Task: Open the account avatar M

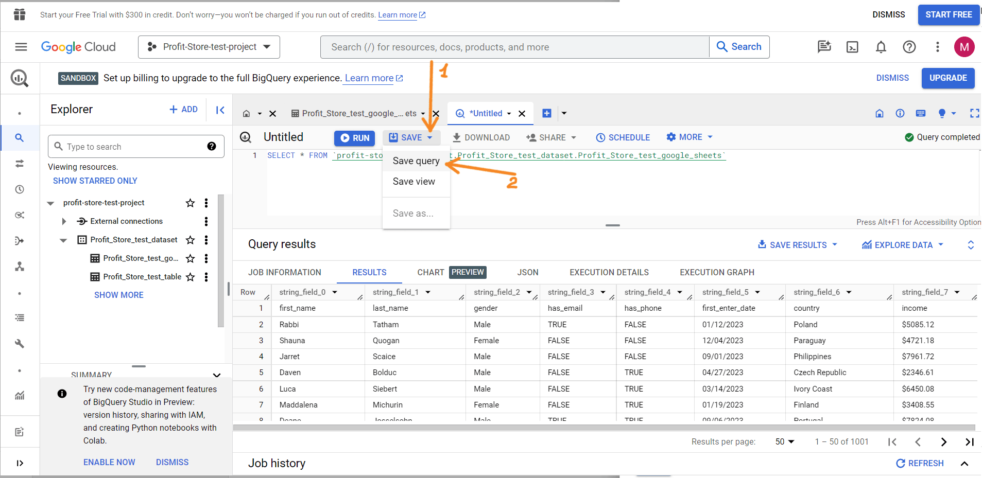Action: [x=964, y=47]
